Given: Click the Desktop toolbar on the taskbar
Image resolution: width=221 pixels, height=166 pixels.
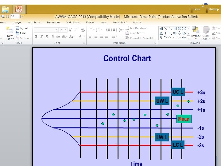Looking at the screenshot, I should click(x=214, y=9).
